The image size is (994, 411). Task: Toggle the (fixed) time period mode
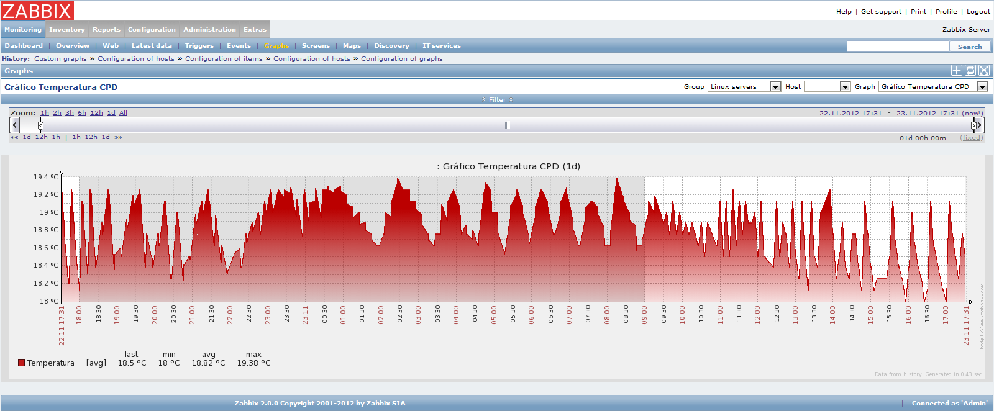pyautogui.click(x=972, y=138)
